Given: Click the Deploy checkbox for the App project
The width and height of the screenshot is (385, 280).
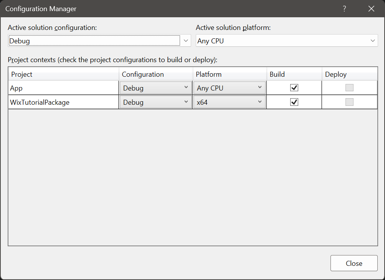Looking at the screenshot, I should 349,87.
